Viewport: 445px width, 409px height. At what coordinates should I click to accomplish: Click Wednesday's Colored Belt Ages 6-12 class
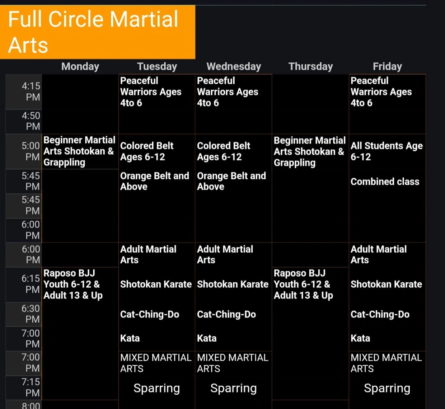point(224,151)
